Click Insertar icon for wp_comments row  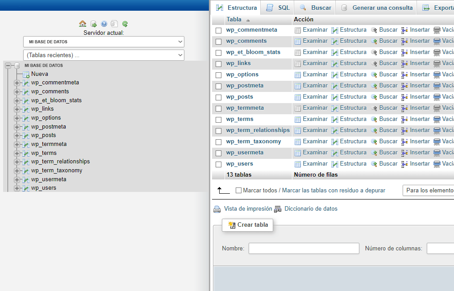pos(404,42)
